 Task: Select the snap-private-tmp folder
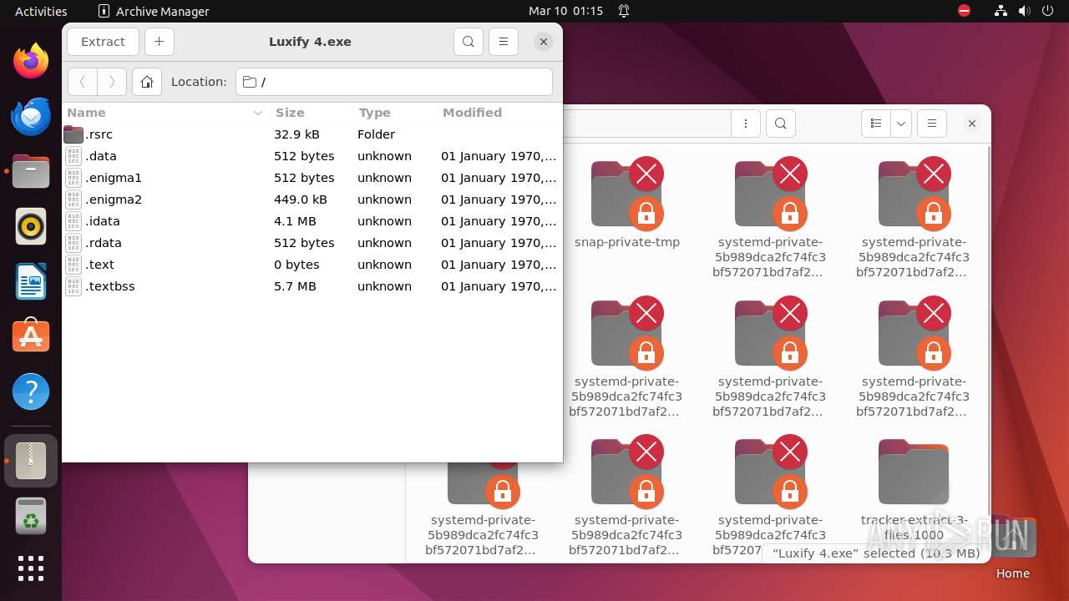[627, 205]
